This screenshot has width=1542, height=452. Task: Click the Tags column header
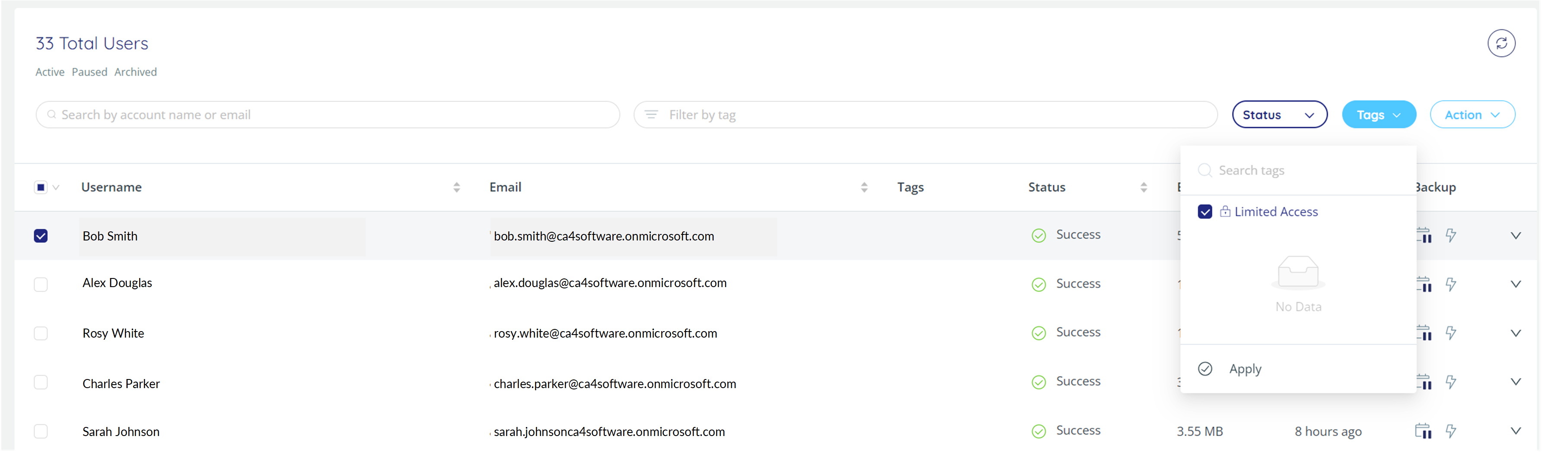pos(910,187)
